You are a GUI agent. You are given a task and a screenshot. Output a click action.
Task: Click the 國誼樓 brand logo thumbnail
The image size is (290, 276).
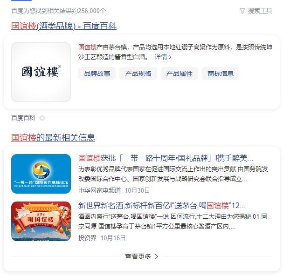41,72
